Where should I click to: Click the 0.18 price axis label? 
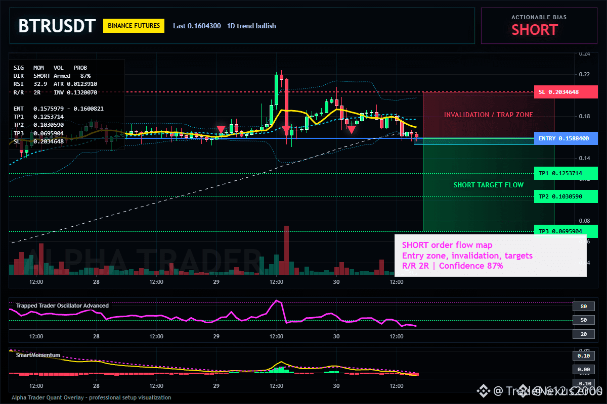pos(585,116)
